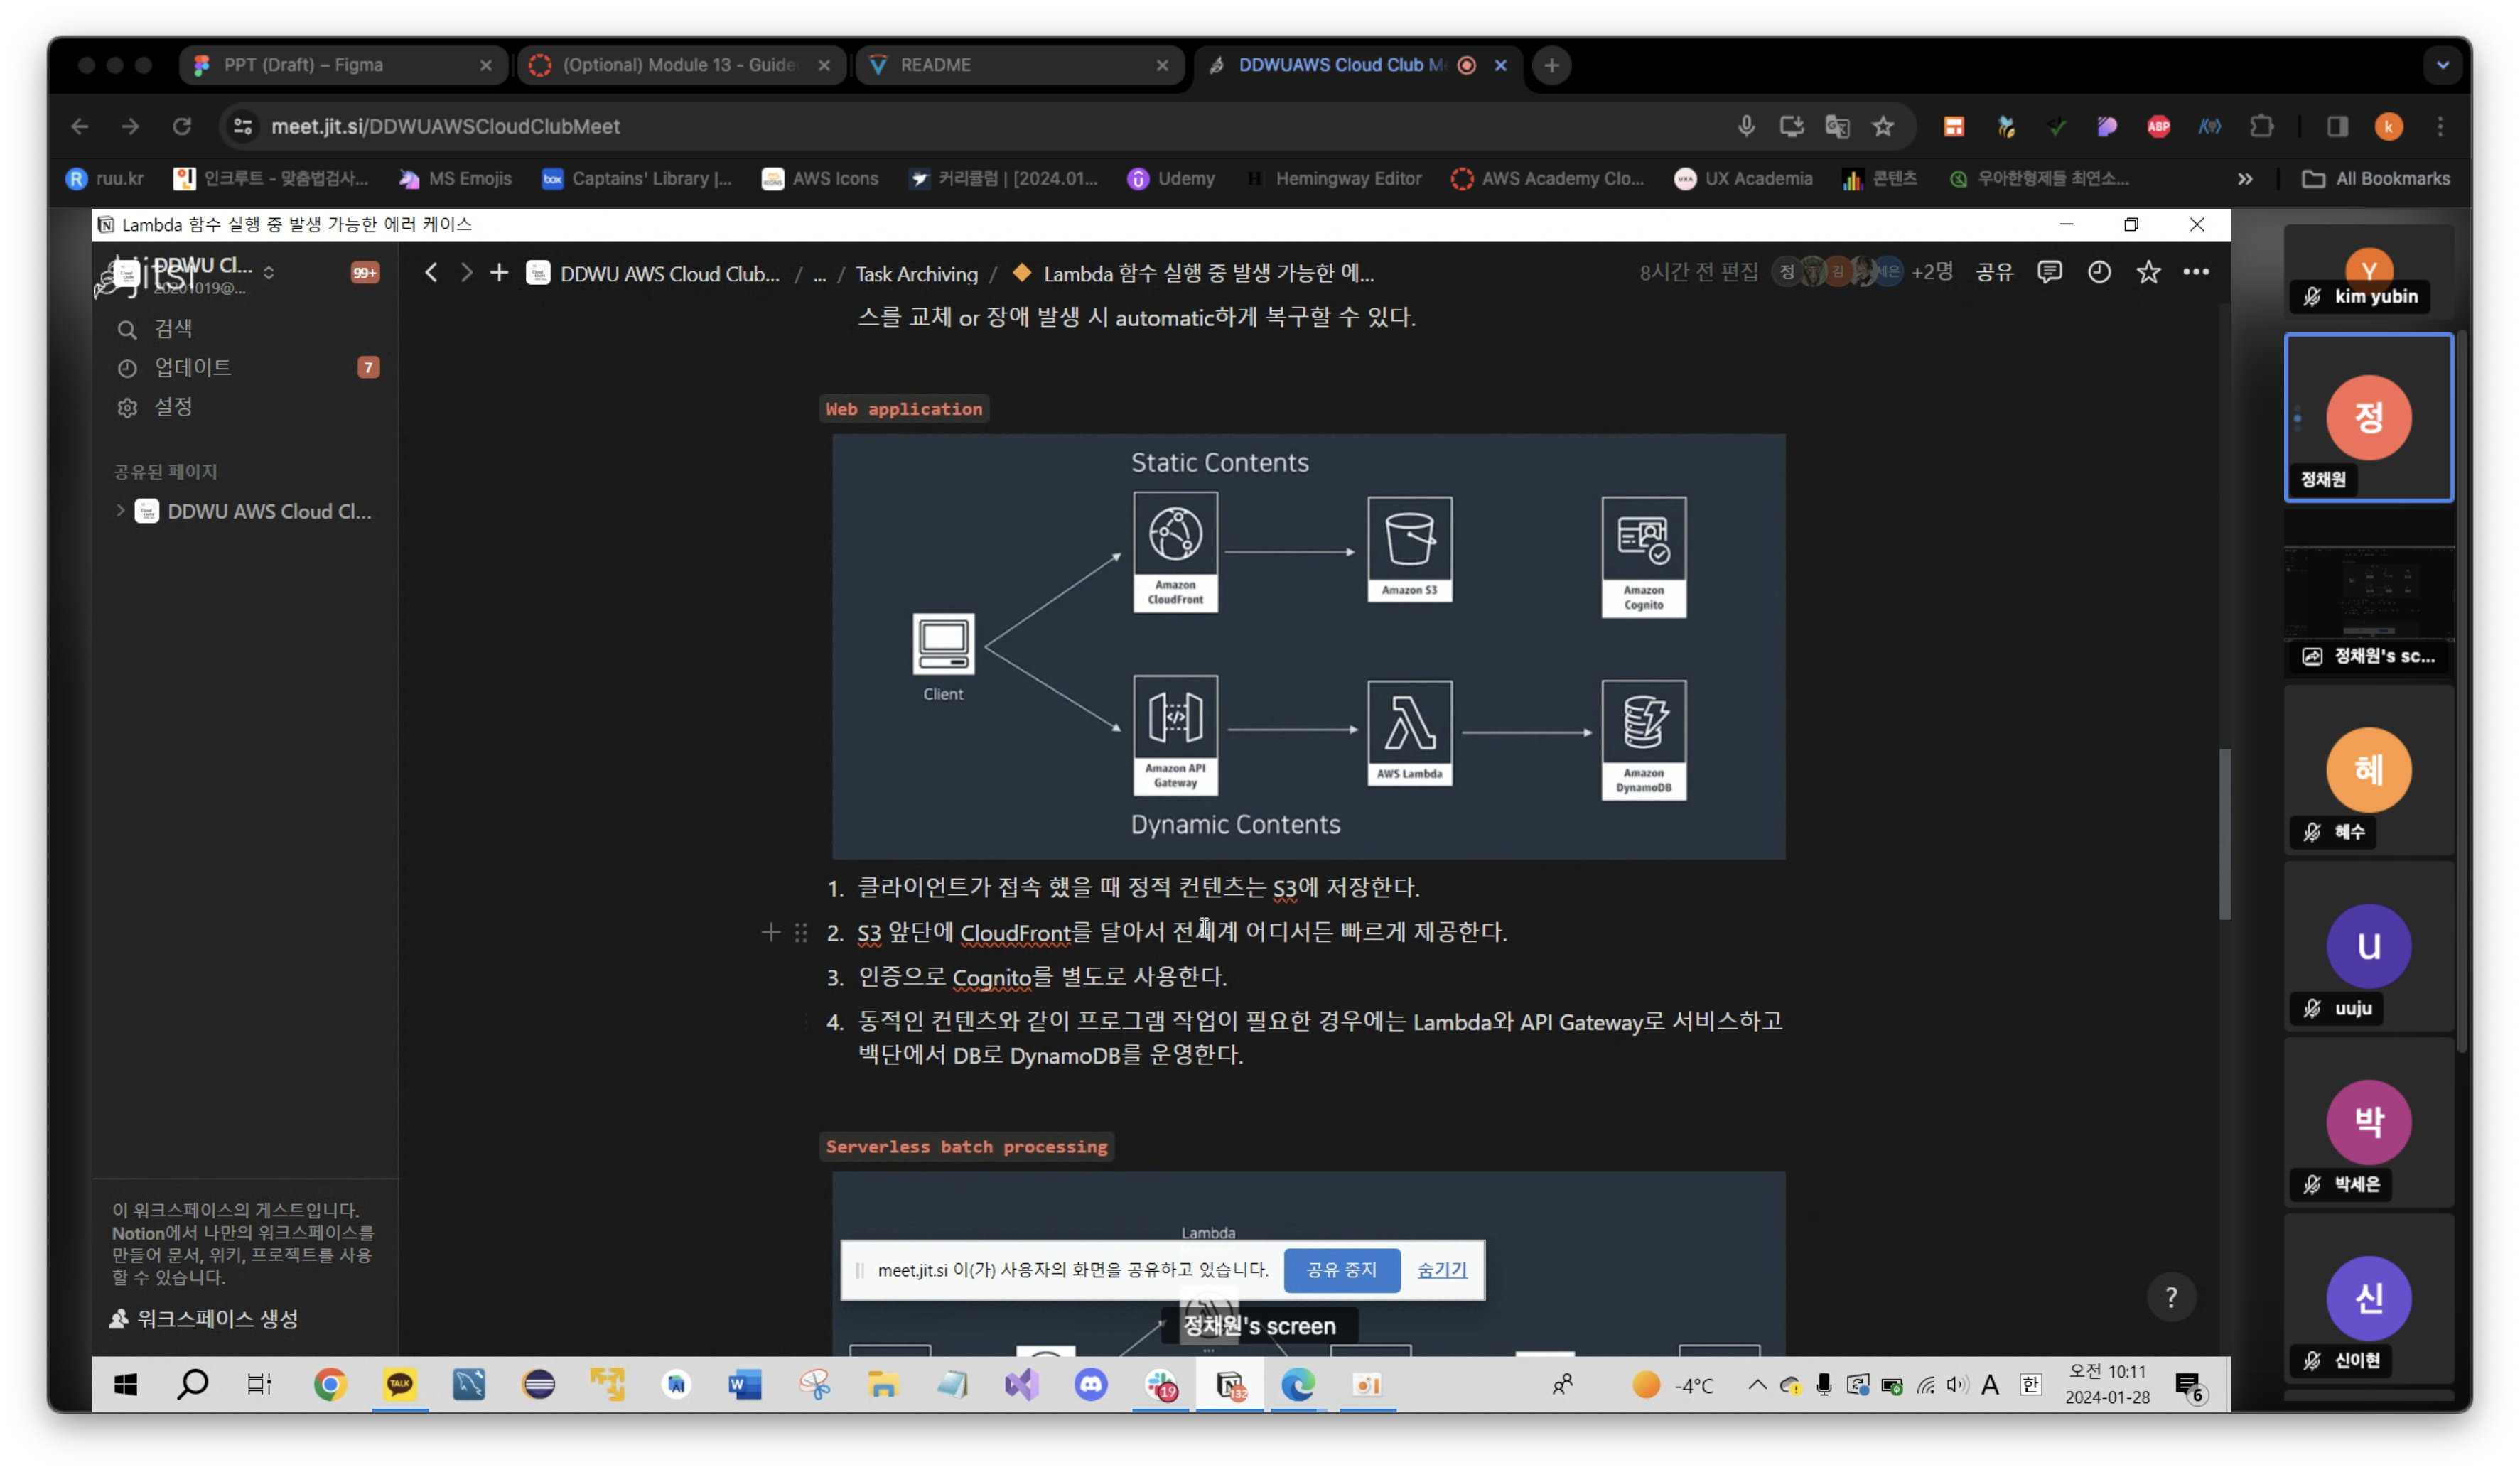The width and height of the screenshot is (2520, 1472).
Task: Reload the Jitsi meeting page
Action: [x=181, y=126]
